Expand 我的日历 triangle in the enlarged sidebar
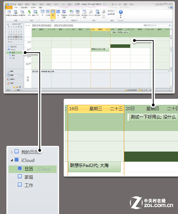The width and height of the screenshot is (178, 214). pyautogui.click(x=12, y=152)
